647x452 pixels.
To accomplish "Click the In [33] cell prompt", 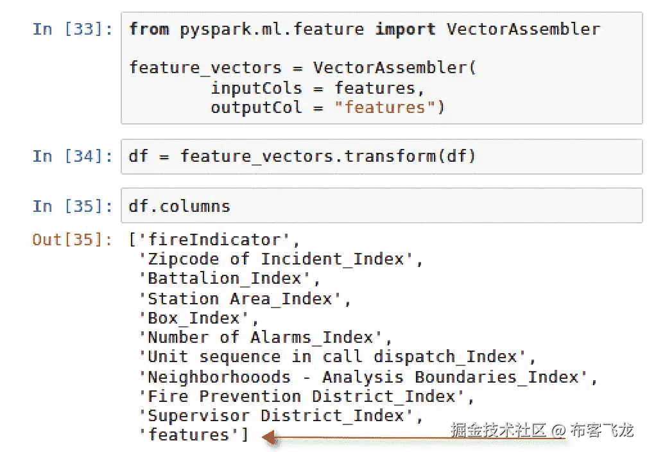I will pos(72,30).
